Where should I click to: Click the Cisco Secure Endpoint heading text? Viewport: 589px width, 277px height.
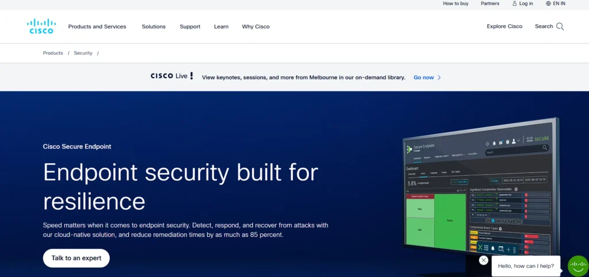[77, 147]
